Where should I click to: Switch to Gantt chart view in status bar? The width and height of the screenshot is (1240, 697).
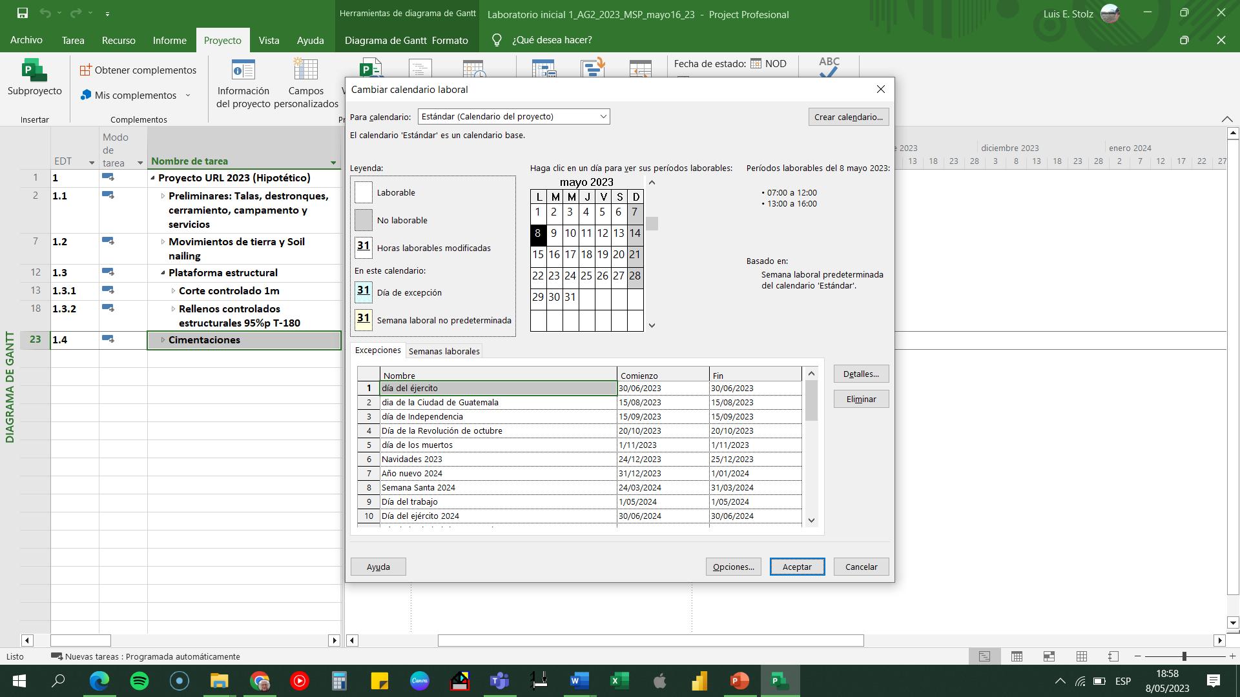point(984,656)
